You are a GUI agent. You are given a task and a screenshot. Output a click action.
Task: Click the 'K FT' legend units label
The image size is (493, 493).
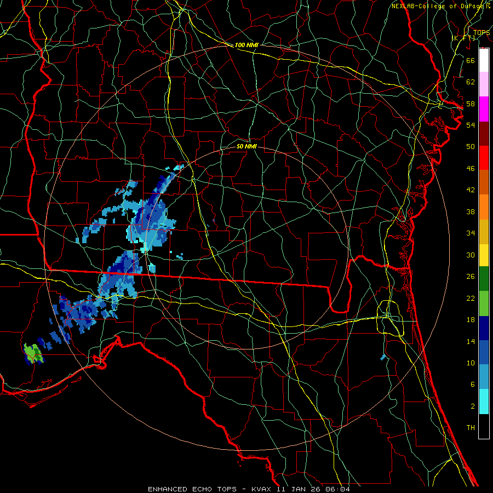(463, 38)
